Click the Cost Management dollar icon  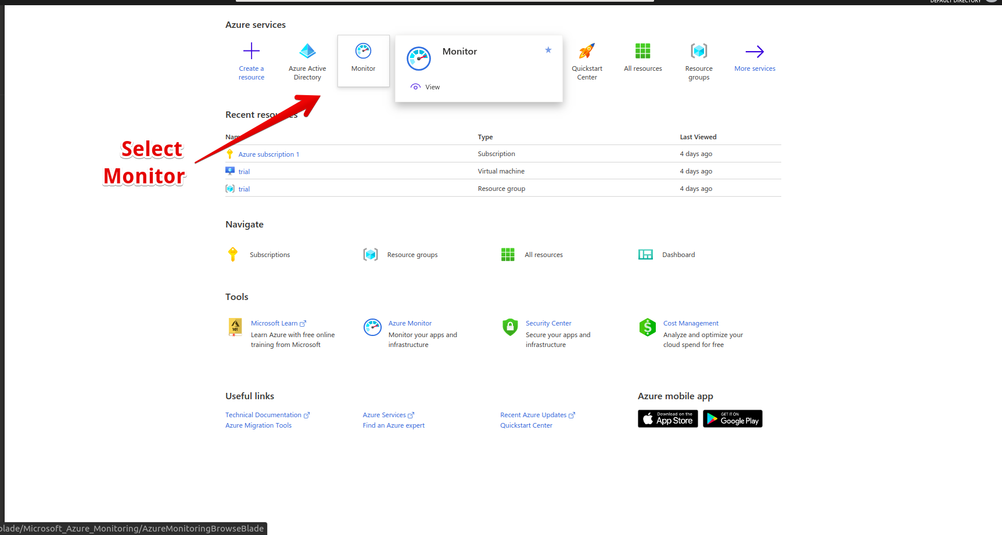tap(647, 327)
